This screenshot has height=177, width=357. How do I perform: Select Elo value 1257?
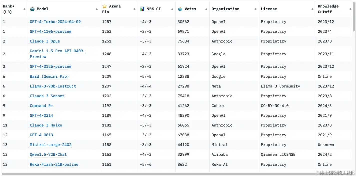(x=107, y=22)
